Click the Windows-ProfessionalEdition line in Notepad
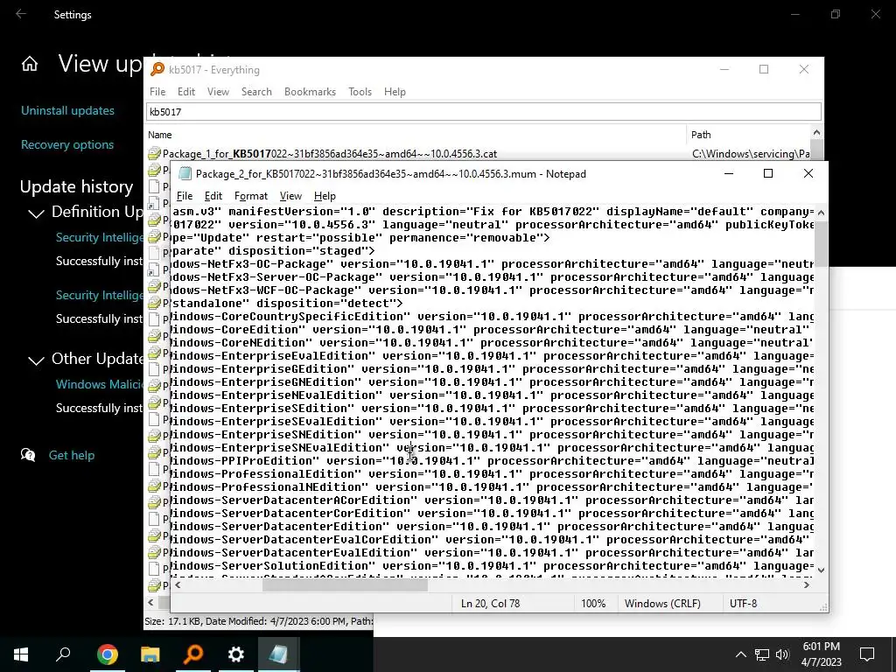The height and width of the screenshot is (672, 896). (x=492, y=474)
